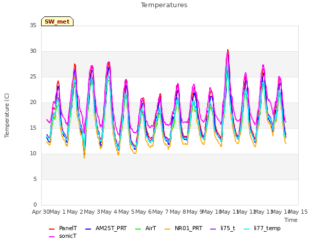Click the 0 y-axis tick label
The height and width of the screenshot is (246, 329).
tap(35, 204)
